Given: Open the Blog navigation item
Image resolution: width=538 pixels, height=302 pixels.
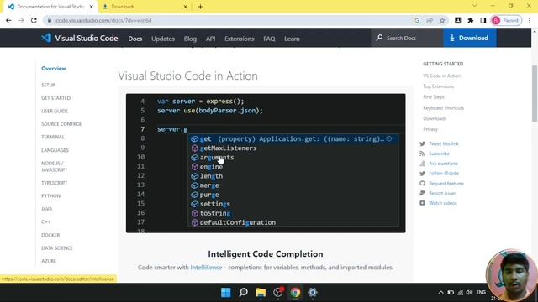Looking at the screenshot, I should (x=190, y=39).
